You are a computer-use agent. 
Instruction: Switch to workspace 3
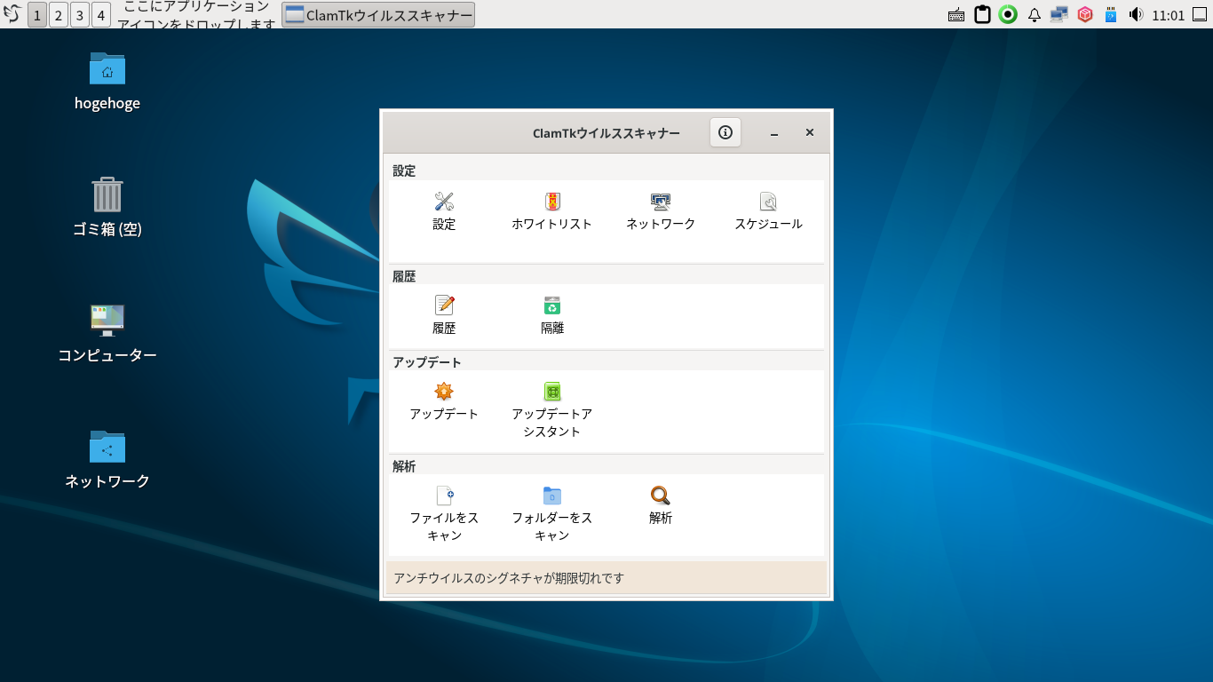pyautogui.click(x=80, y=15)
